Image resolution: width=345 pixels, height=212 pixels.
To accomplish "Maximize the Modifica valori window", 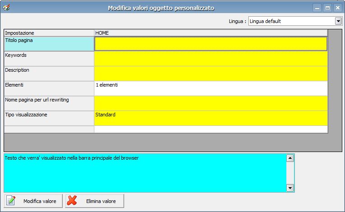I will [x=327, y=8].
